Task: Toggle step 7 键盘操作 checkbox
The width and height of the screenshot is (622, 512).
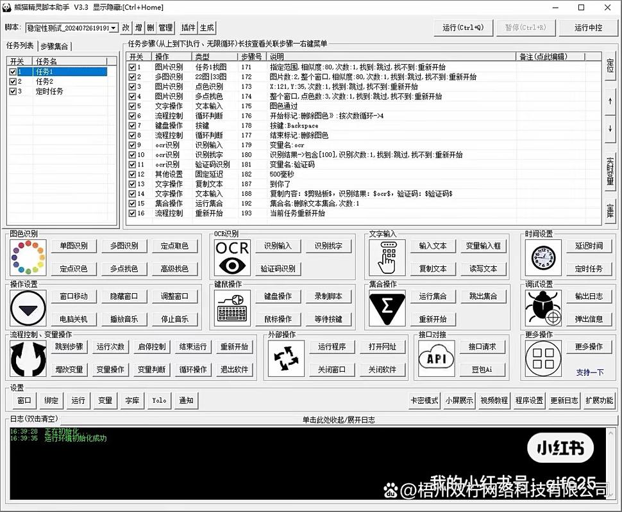Action: (x=132, y=125)
